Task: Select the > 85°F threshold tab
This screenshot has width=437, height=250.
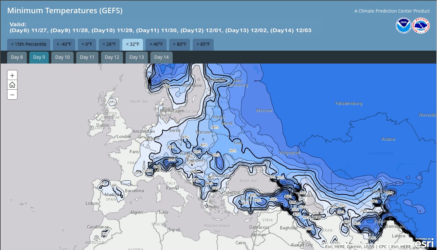Action: 203,45
